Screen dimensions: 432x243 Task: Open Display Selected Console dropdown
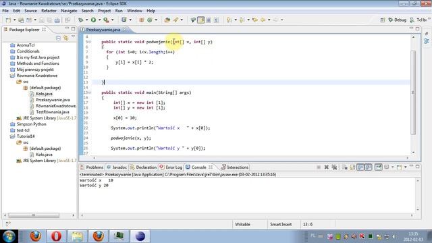pyautogui.click(x=393, y=167)
